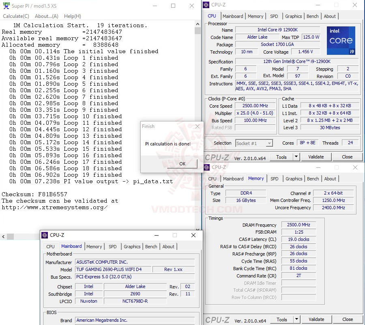This screenshot has height=325, width=365.
Task: Click the CPU-Z icon in the top CPU window title
Action: click(x=206, y=5)
